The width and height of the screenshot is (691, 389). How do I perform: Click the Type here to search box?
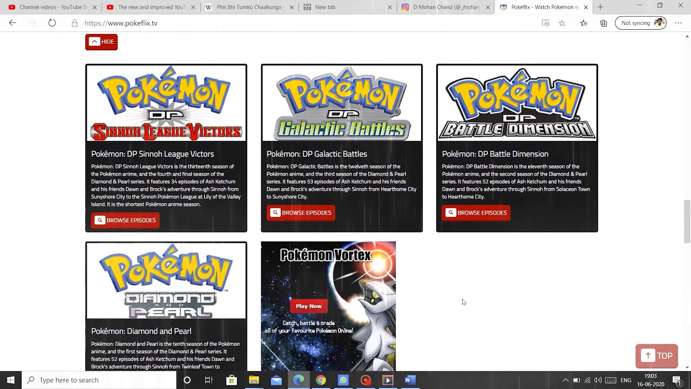coord(99,380)
